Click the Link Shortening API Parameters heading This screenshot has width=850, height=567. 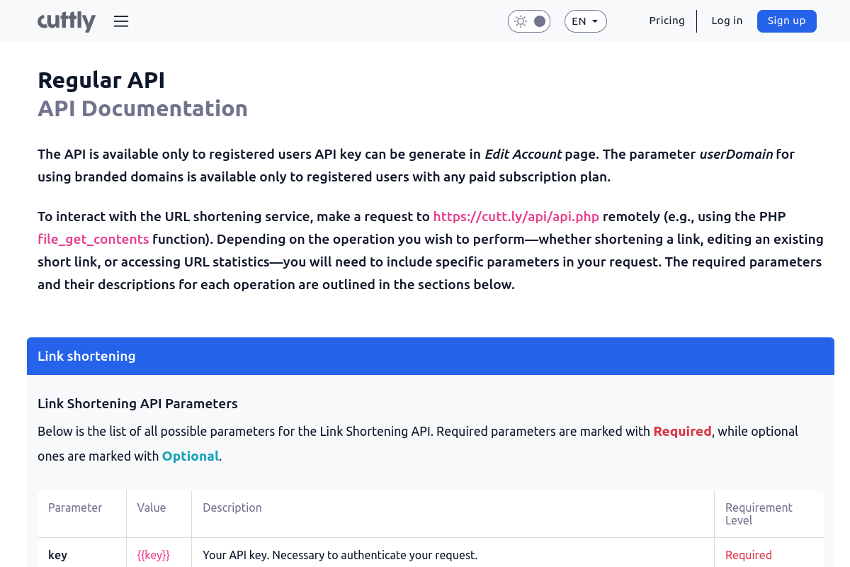tap(137, 404)
